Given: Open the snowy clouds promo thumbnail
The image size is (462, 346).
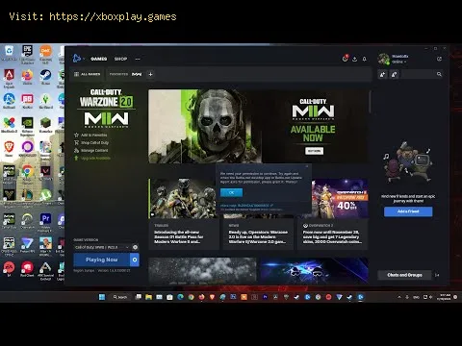Looking at the screenshot, I should tap(202, 271).
